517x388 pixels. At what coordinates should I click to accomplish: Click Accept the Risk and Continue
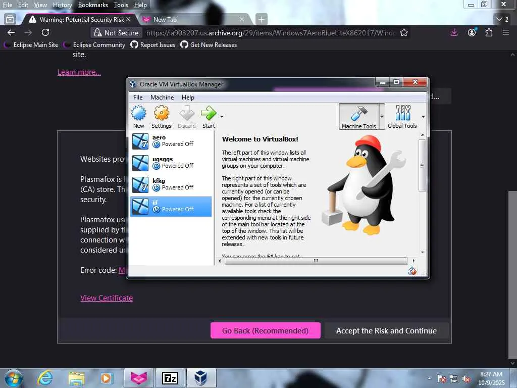386,330
